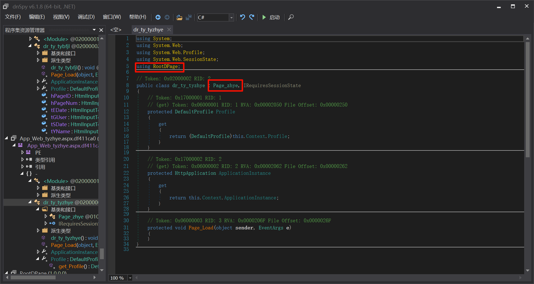Collapse the dr_ty_tybfjl class node

(30, 46)
